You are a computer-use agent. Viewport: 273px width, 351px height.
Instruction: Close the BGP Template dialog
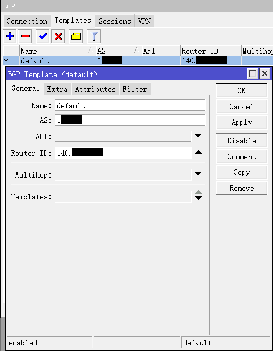pos(265,73)
